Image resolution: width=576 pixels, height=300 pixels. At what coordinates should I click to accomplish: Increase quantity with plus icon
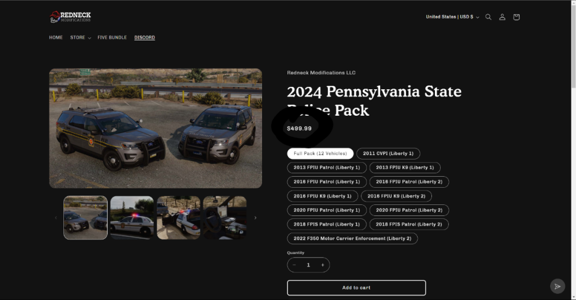point(323,265)
